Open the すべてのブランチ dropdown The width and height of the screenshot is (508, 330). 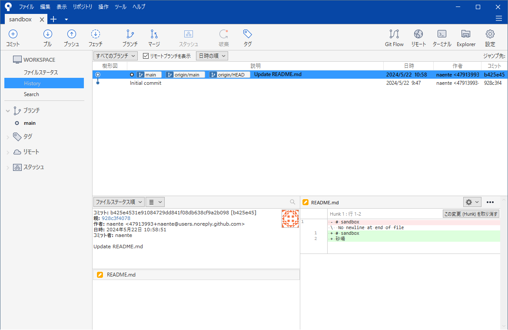pyautogui.click(x=115, y=56)
